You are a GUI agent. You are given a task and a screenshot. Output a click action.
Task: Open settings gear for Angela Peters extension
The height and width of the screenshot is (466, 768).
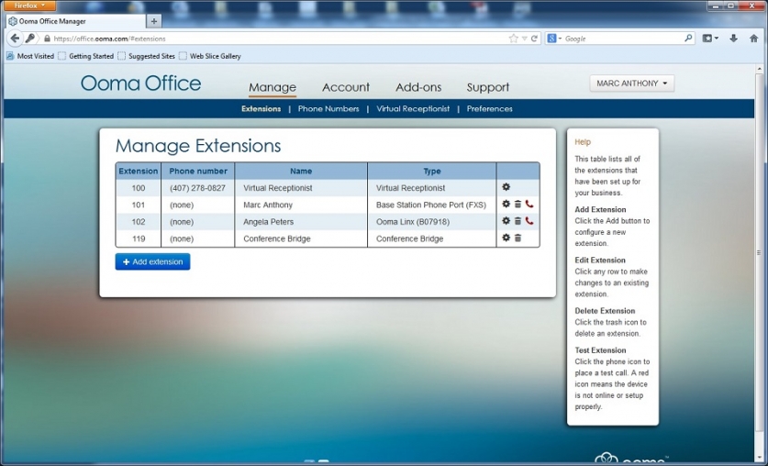pos(506,221)
